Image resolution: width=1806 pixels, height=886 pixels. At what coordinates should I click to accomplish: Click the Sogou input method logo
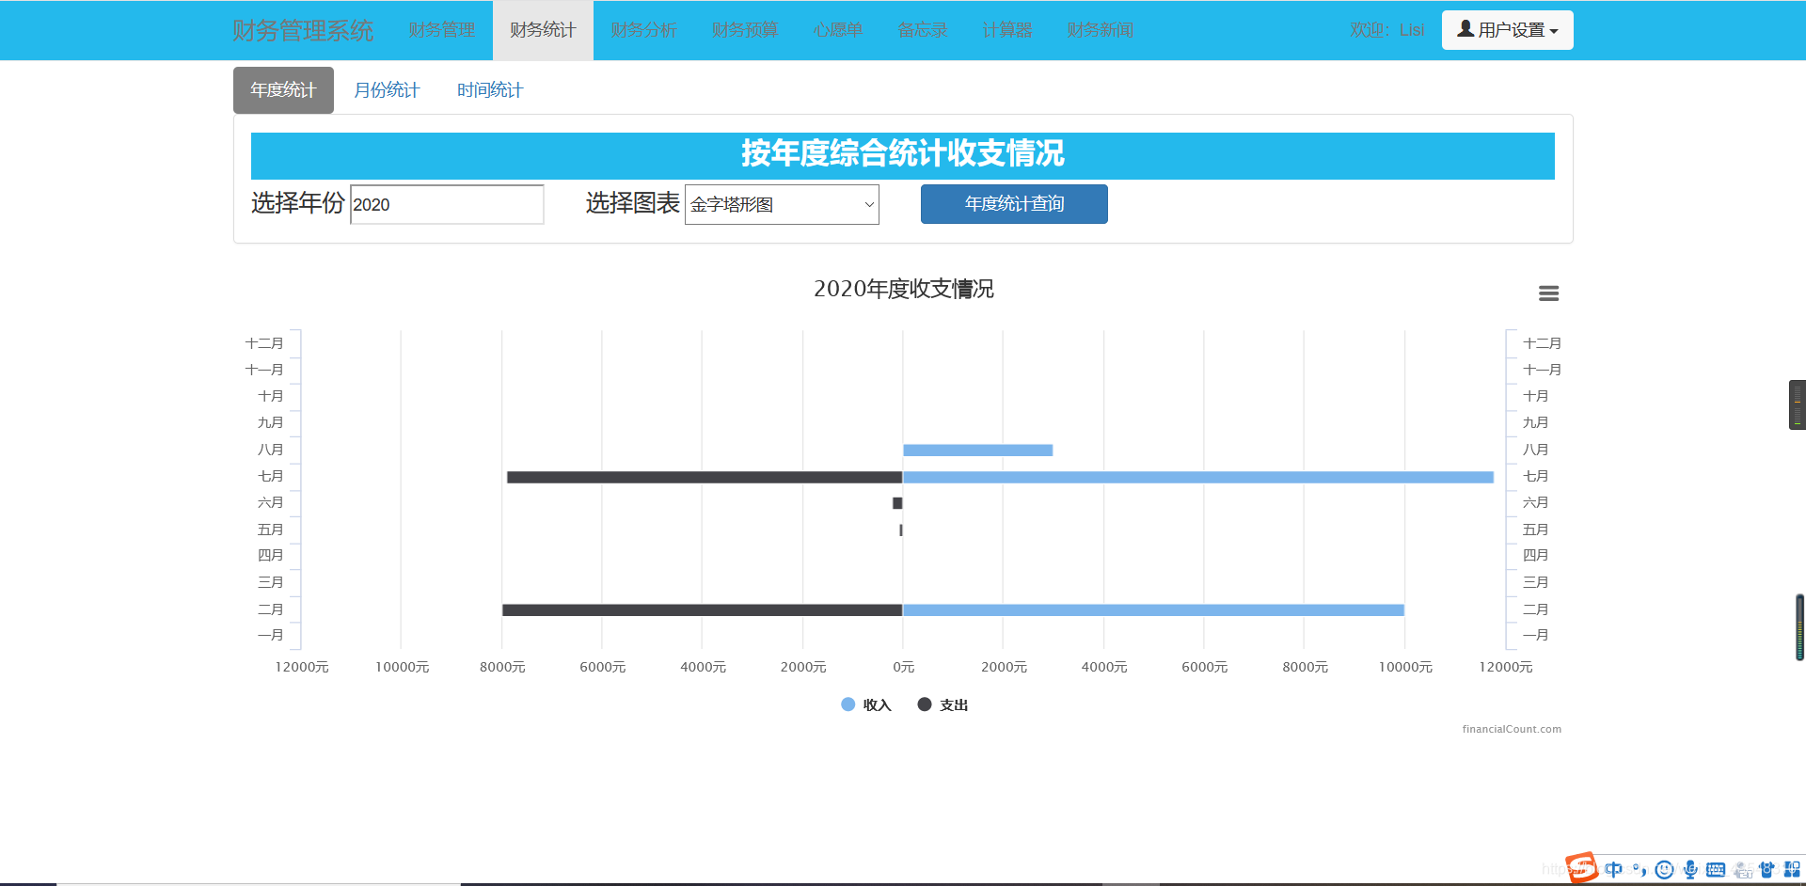1582,869
